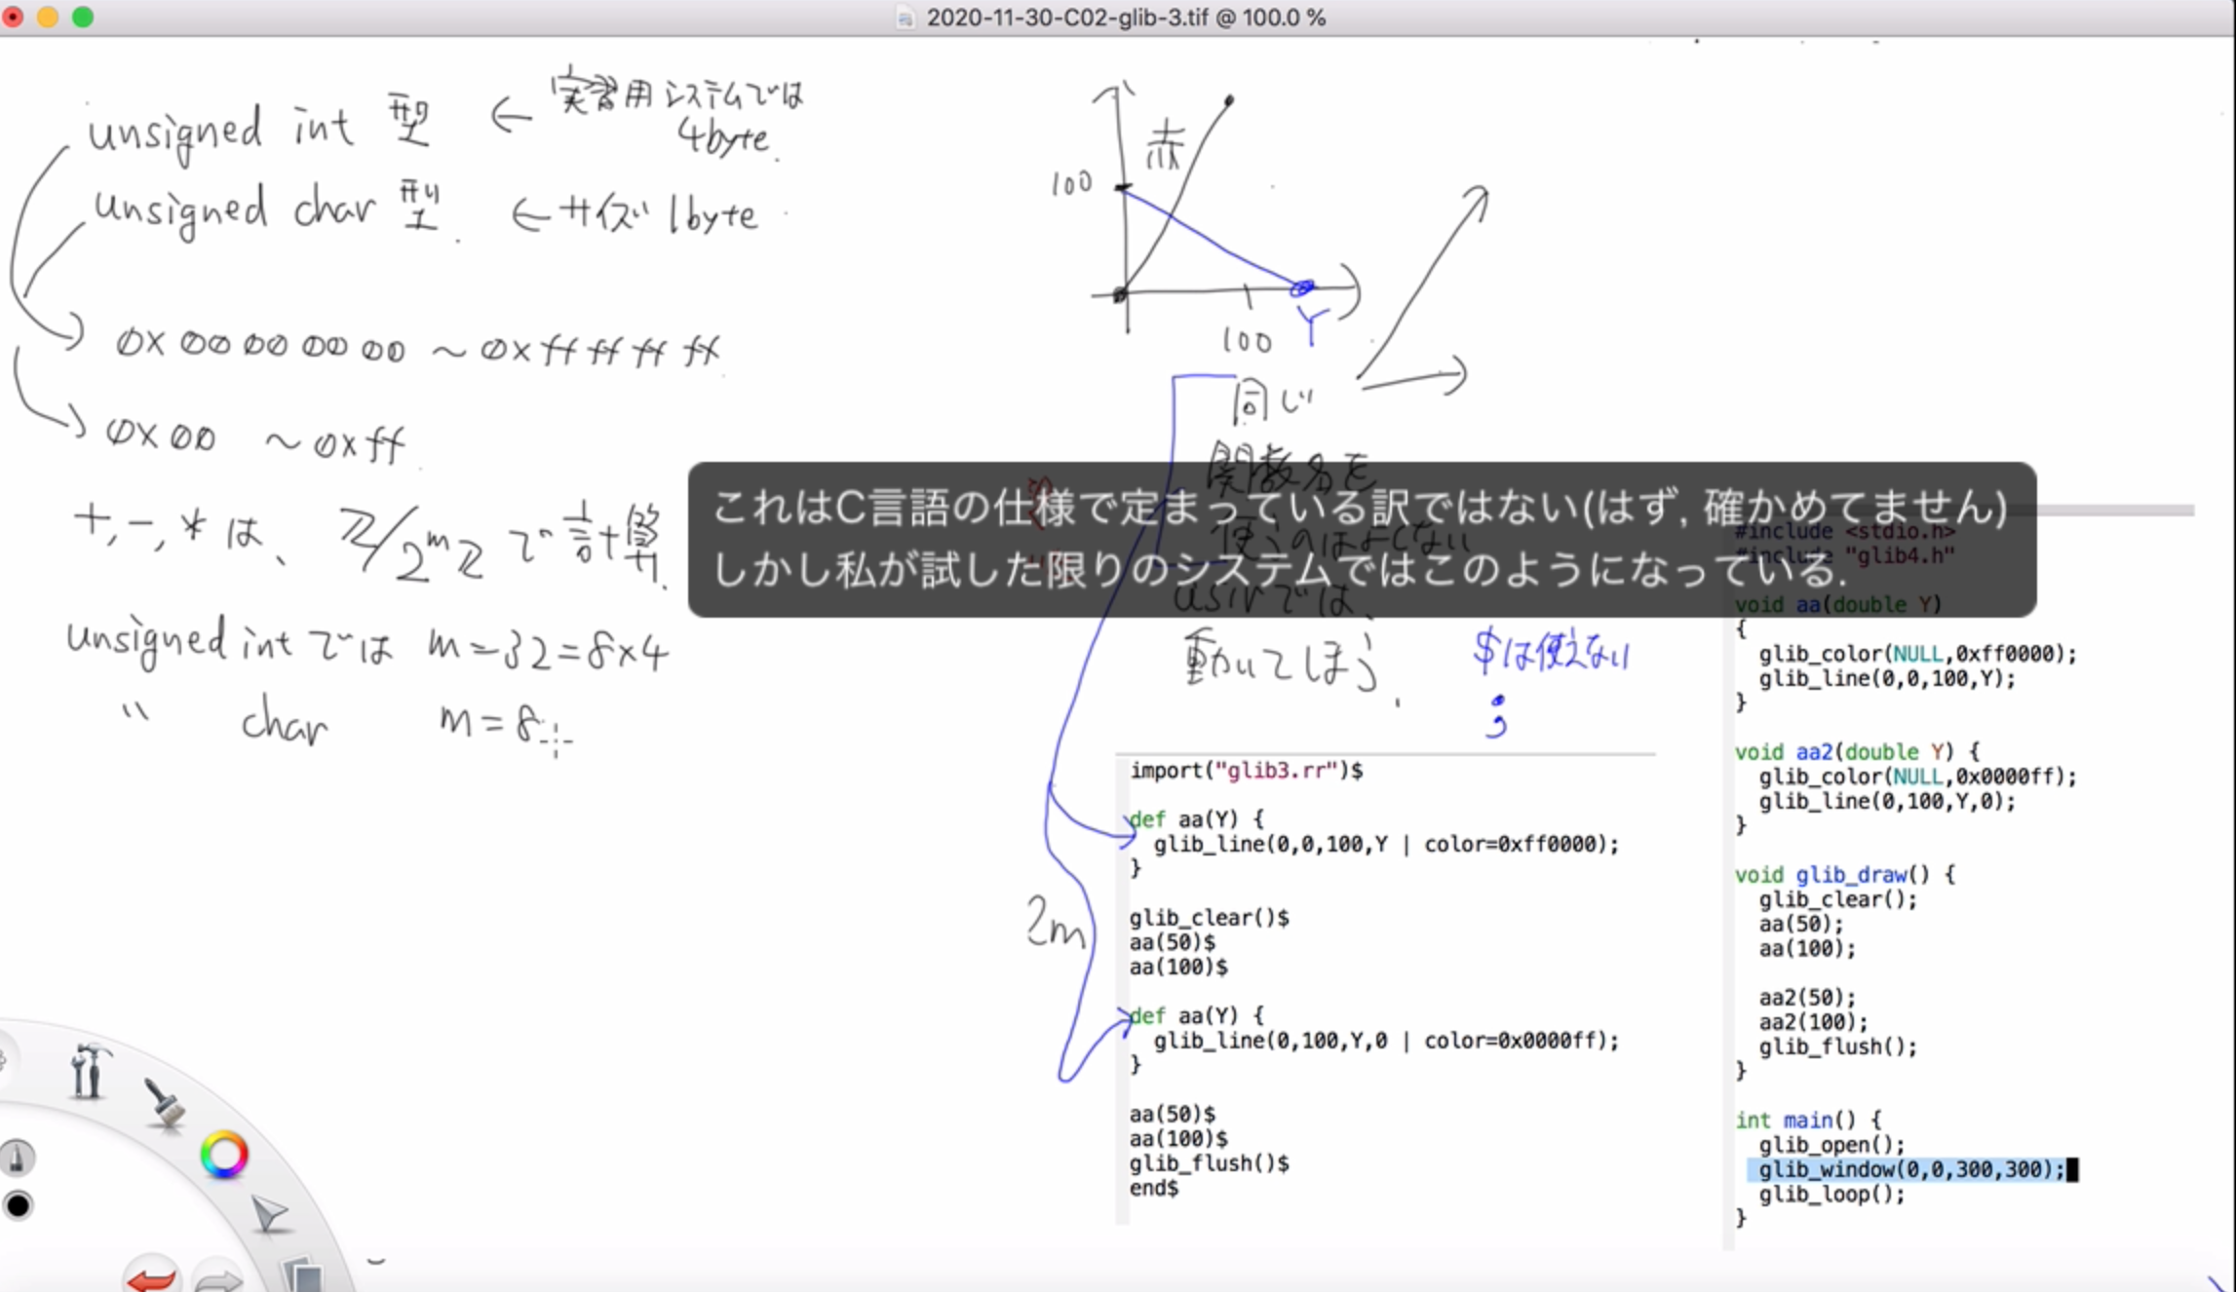Screen dimensions: 2236x1292
Task: Zoom the window with green button
Action: coord(83,17)
